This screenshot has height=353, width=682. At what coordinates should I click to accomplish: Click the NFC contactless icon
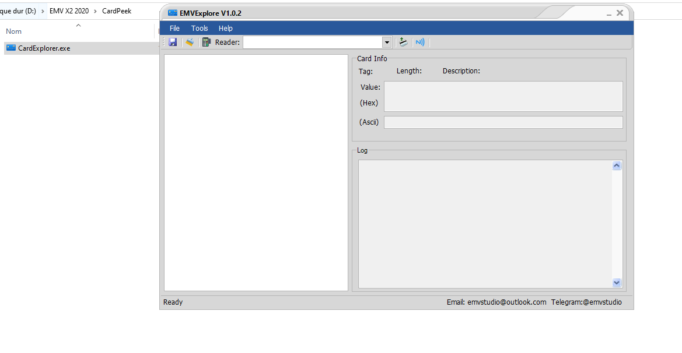click(x=419, y=42)
